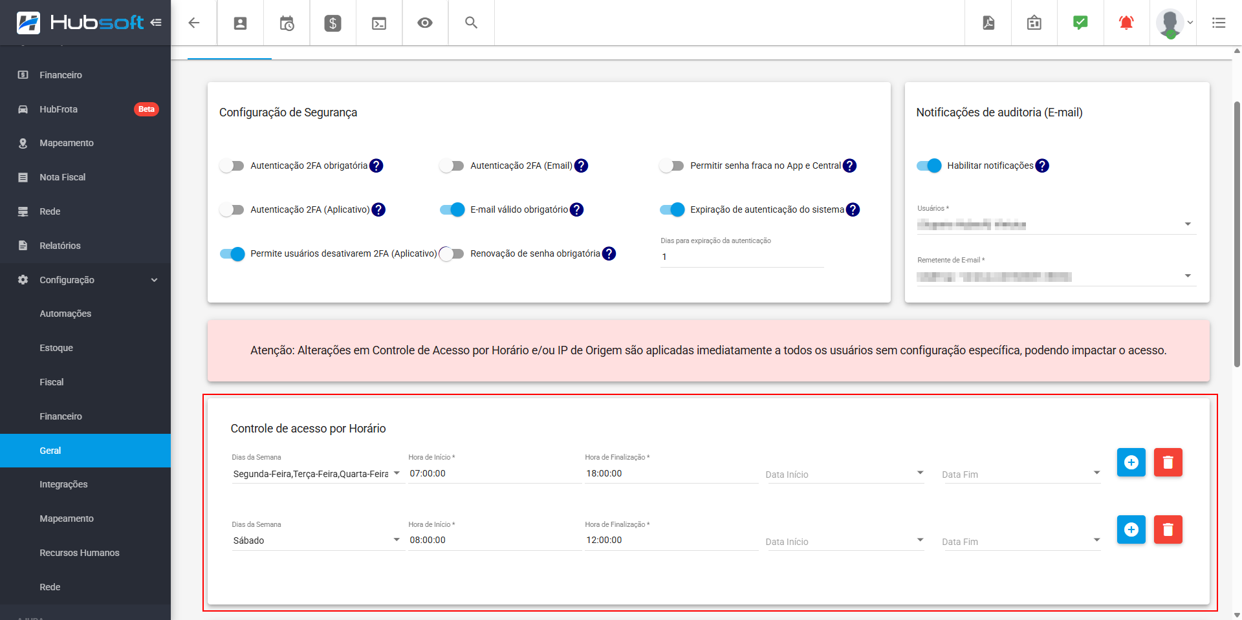Delete the Sábado schedule row with the trash button
The width and height of the screenshot is (1242, 620).
click(x=1168, y=529)
